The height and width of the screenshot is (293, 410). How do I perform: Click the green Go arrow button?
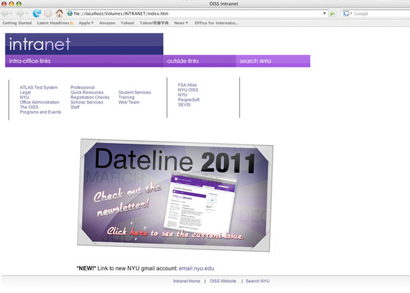(x=333, y=13)
